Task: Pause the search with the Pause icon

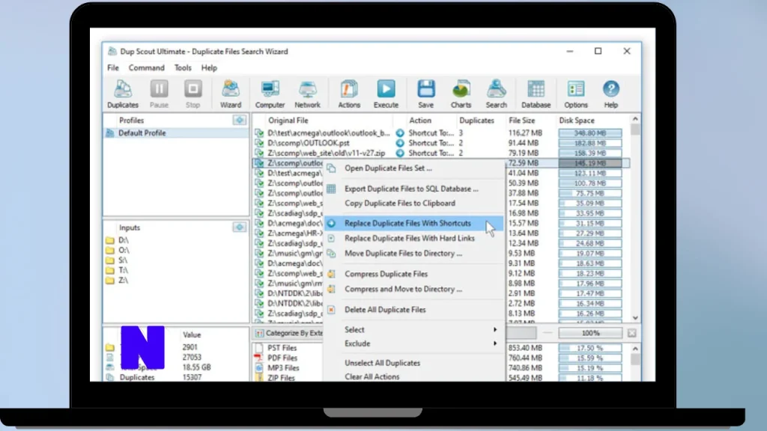Action: 159,94
